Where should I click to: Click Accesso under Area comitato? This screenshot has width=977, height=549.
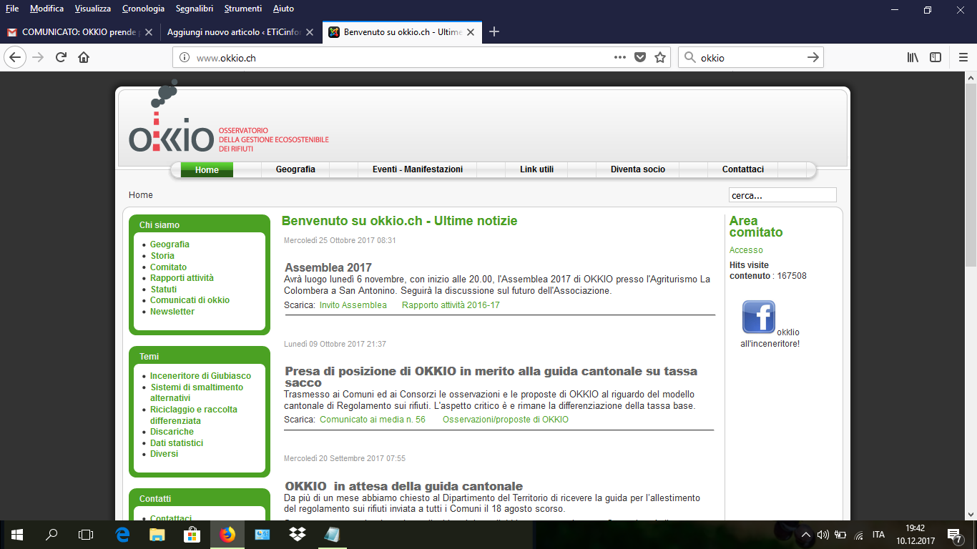point(746,250)
